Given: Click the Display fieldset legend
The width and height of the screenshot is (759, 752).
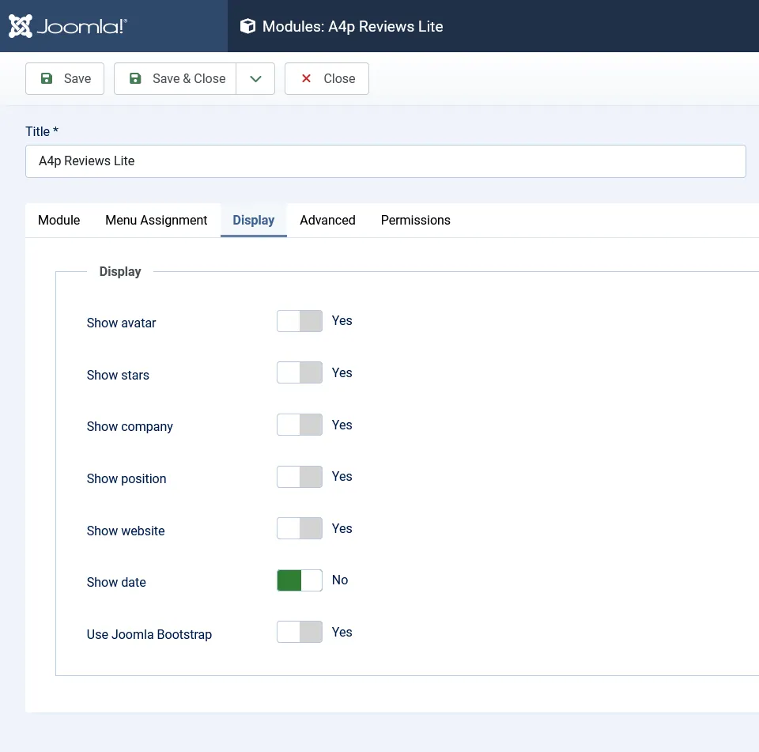Looking at the screenshot, I should click(x=120, y=272).
